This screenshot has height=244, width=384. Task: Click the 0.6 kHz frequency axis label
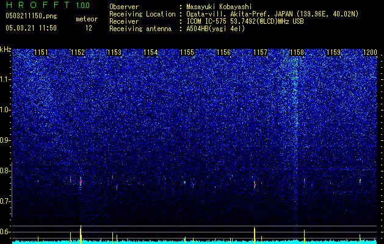point(5,232)
